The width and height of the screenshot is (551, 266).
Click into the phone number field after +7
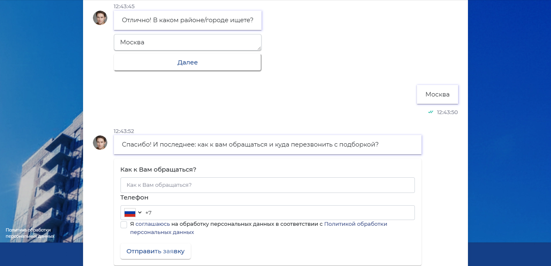280,213
